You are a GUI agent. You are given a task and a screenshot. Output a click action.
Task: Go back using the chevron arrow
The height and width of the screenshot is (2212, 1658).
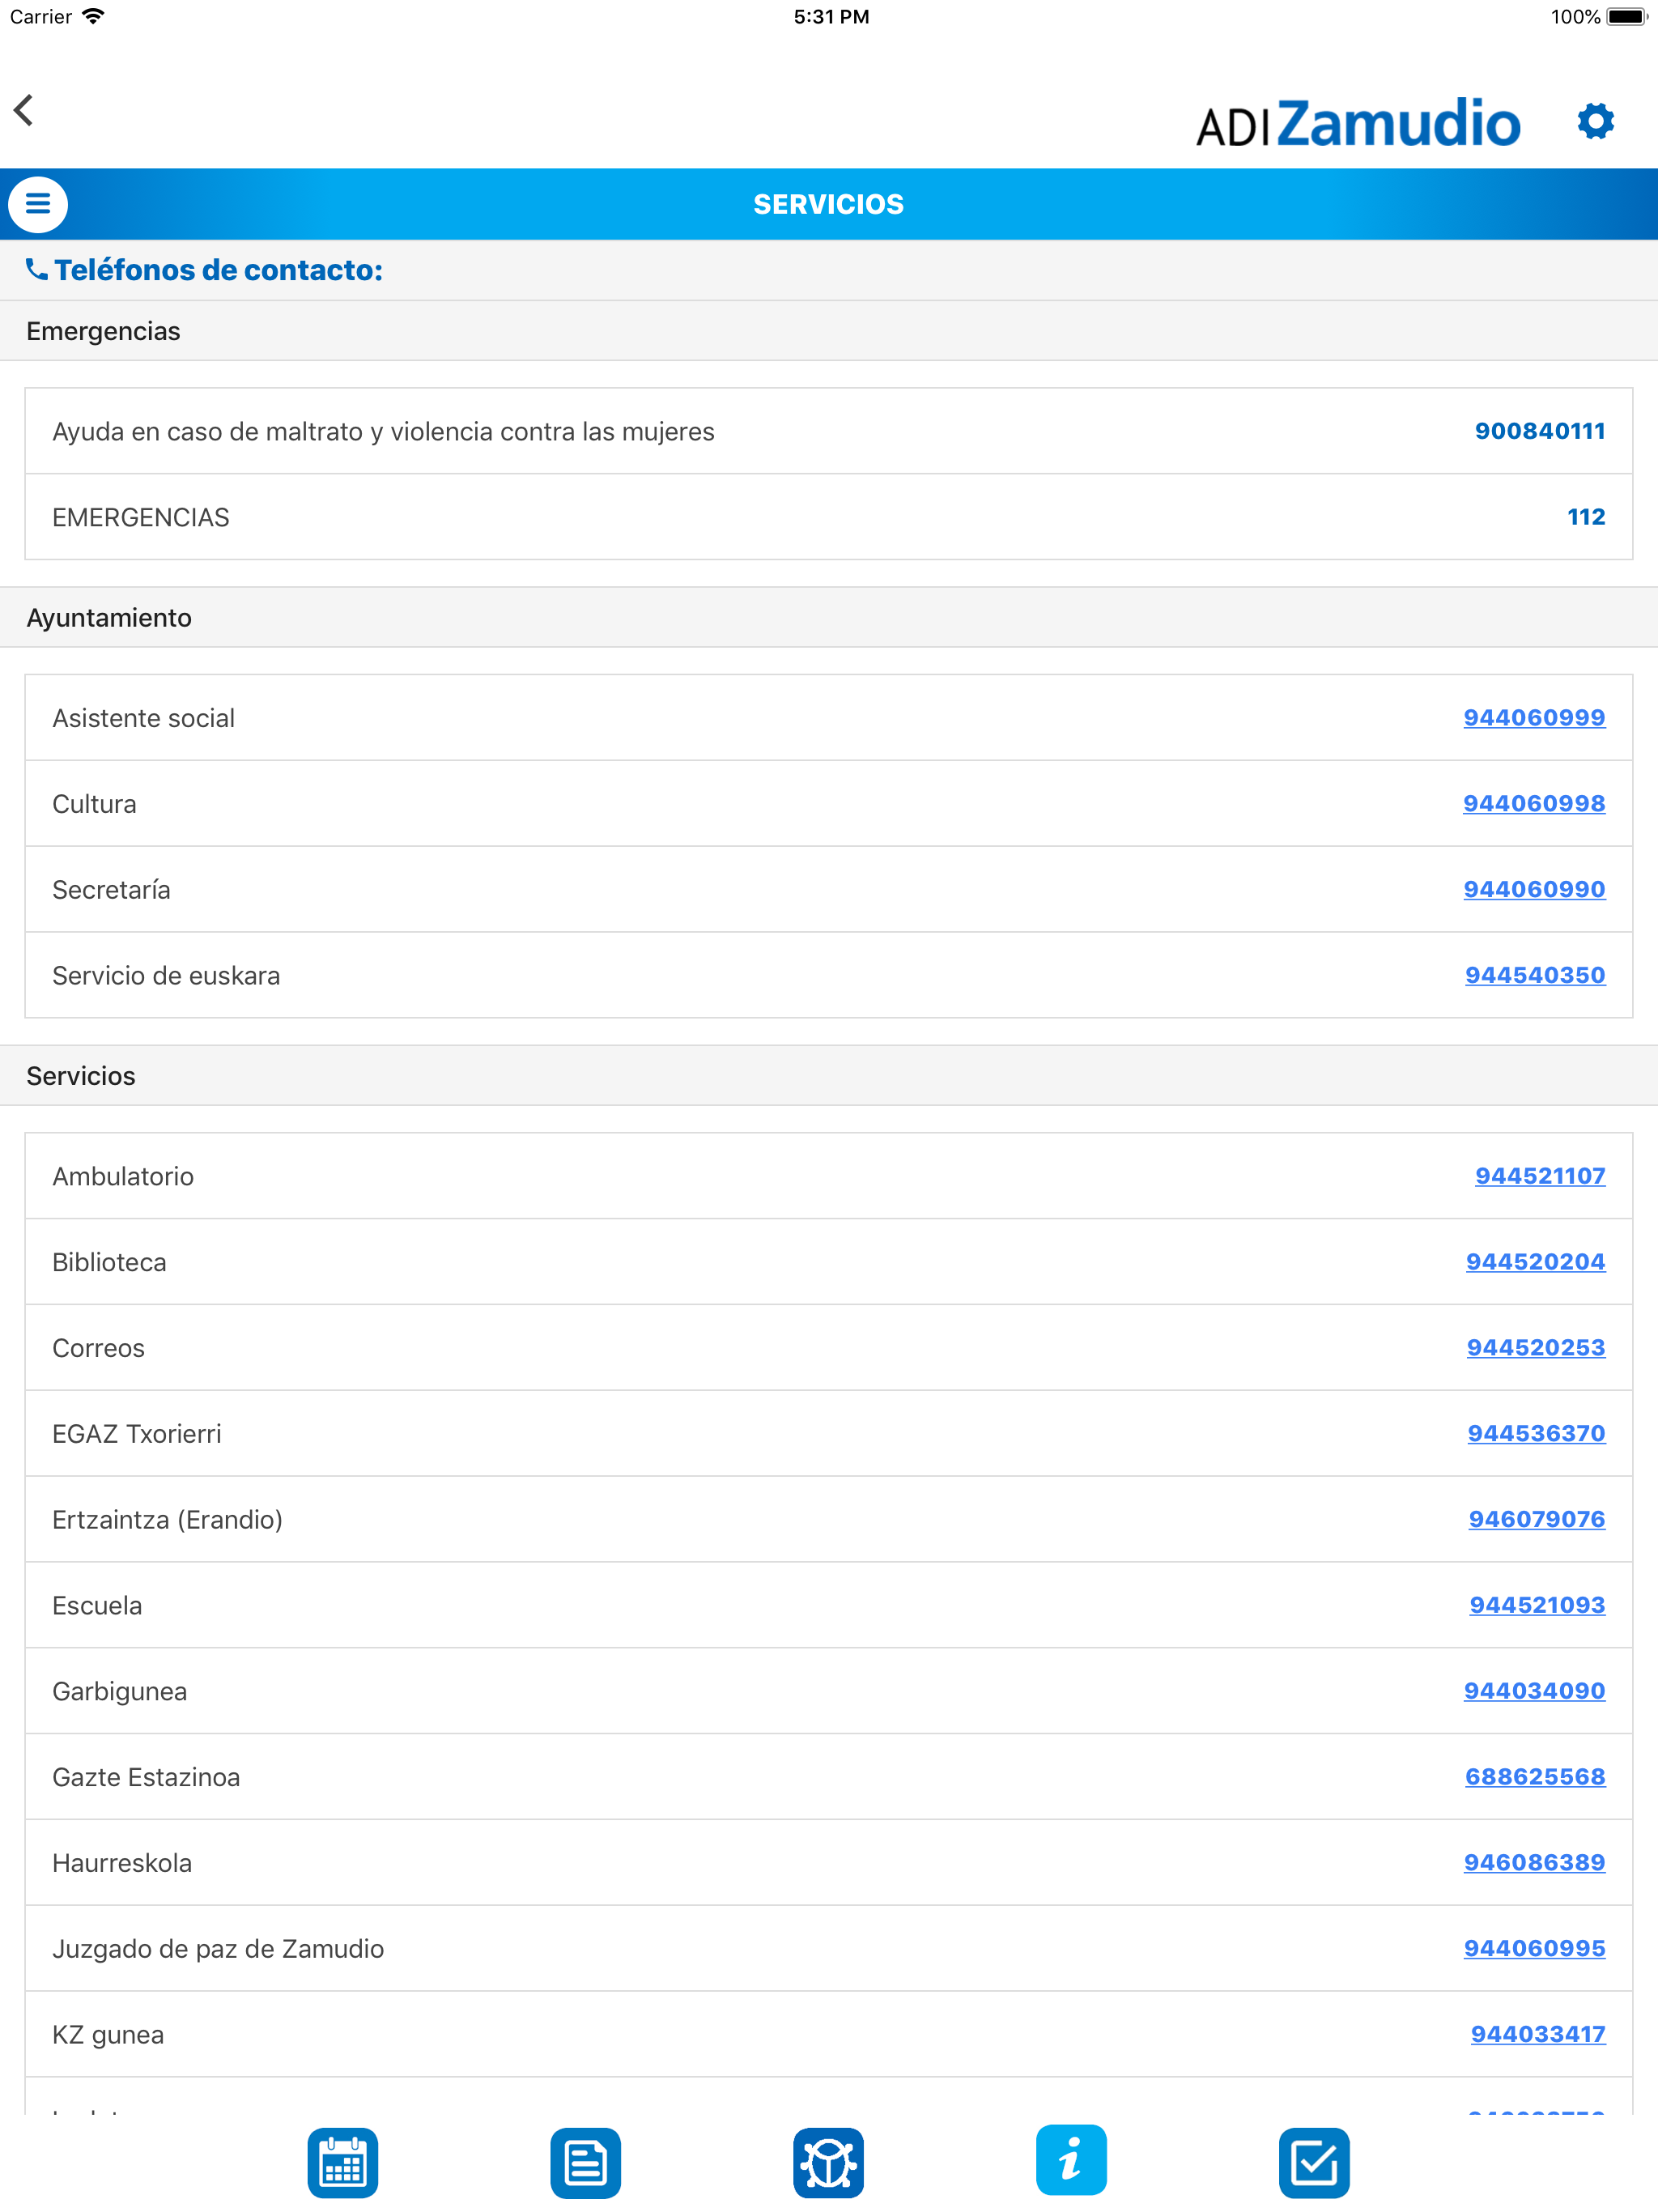24,110
